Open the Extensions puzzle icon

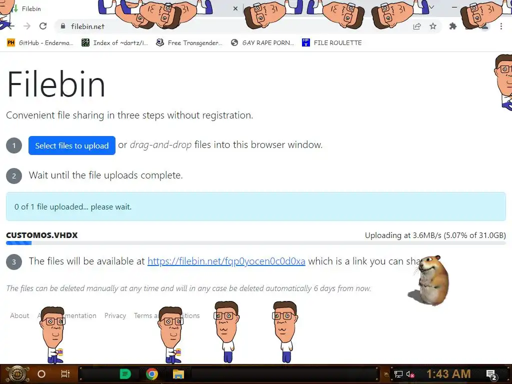(453, 26)
